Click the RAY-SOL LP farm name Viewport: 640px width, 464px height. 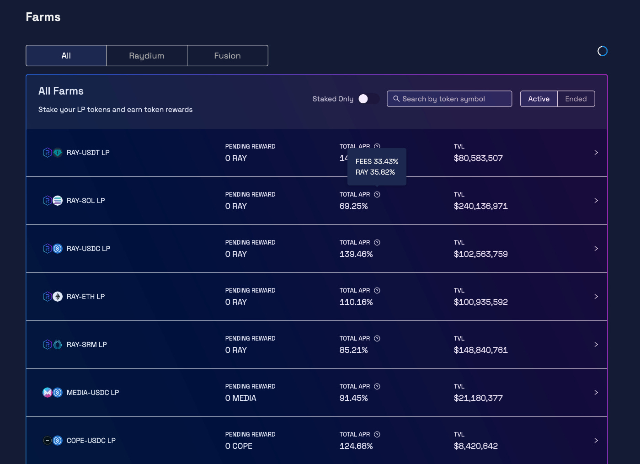click(86, 201)
